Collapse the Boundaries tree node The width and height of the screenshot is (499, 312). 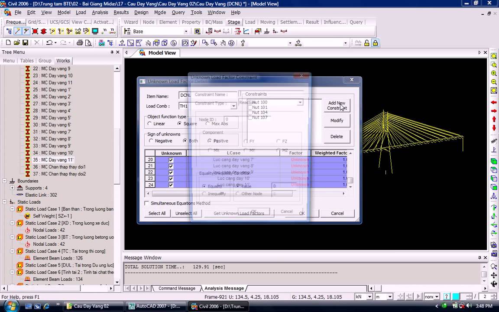click(x=4, y=181)
